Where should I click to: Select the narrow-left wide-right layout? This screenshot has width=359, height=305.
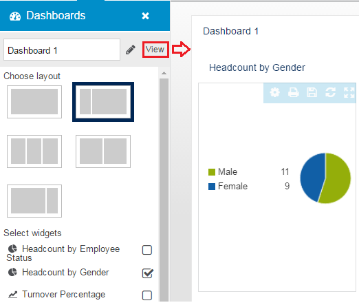pyautogui.click(x=103, y=102)
